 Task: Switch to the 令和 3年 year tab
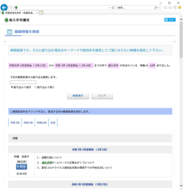(15, 122)
